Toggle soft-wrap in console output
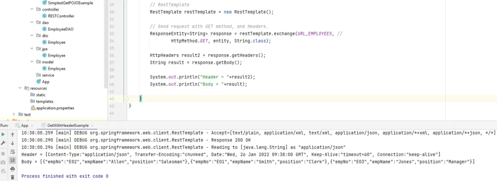 [12, 151]
